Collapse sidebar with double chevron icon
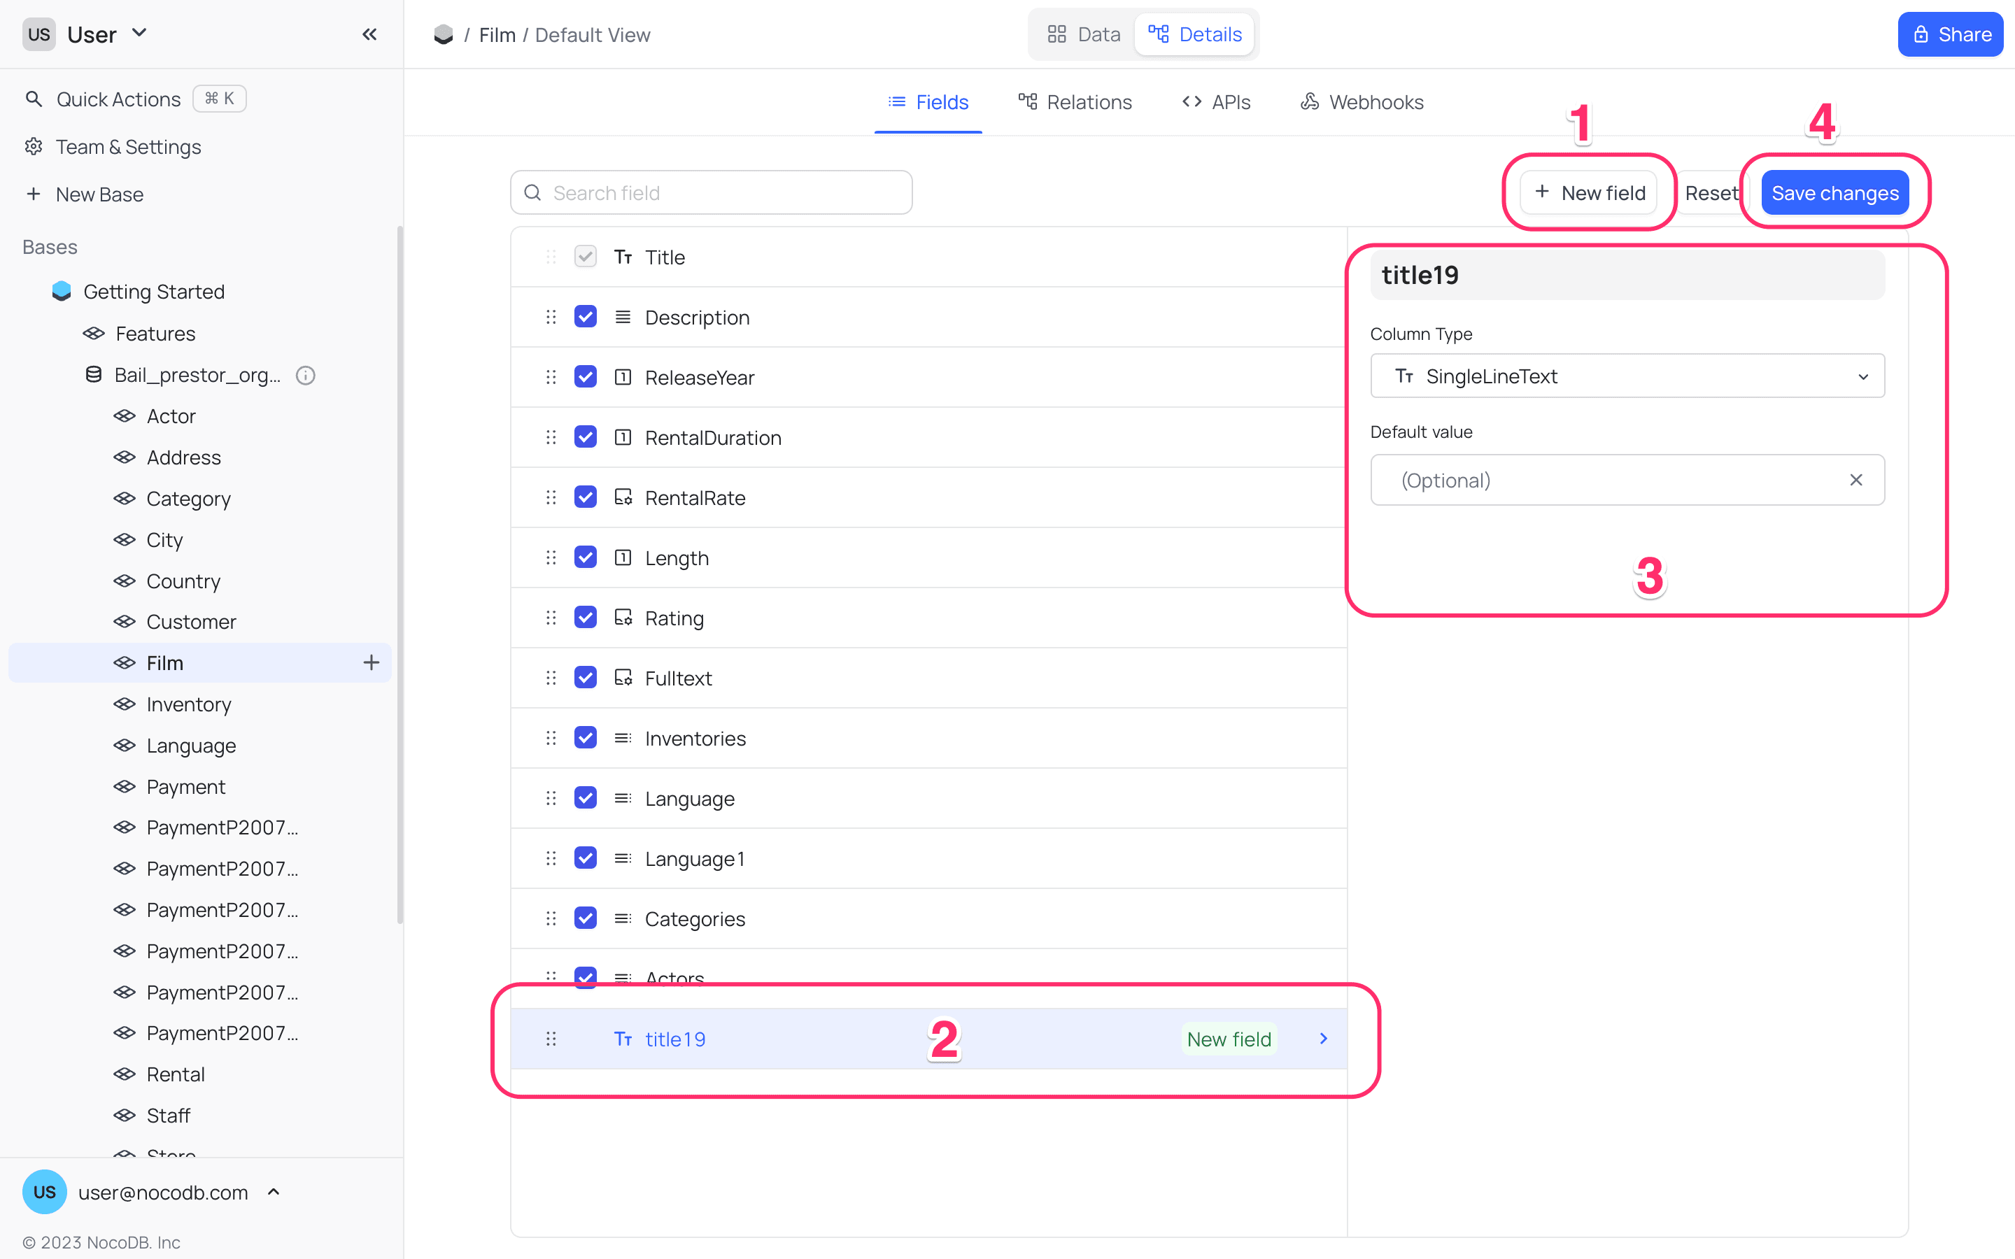2015x1259 pixels. point(369,34)
